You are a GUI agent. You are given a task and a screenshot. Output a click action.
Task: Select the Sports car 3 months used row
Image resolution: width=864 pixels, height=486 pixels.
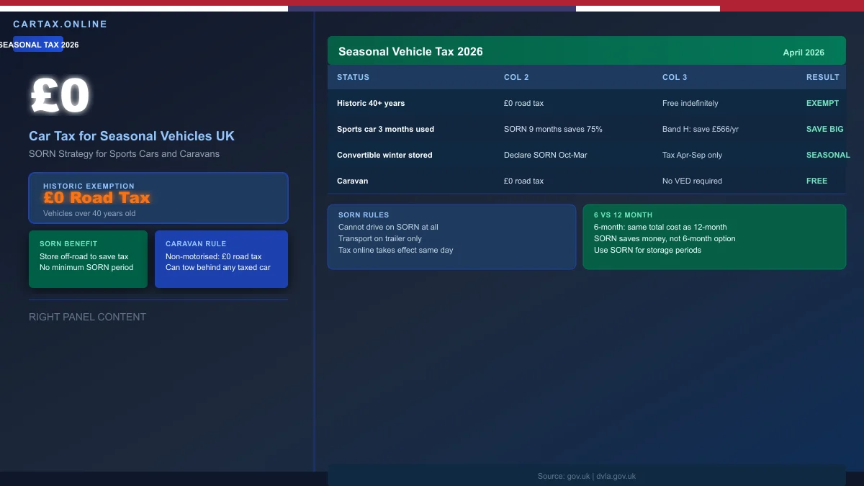tap(385, 129)
